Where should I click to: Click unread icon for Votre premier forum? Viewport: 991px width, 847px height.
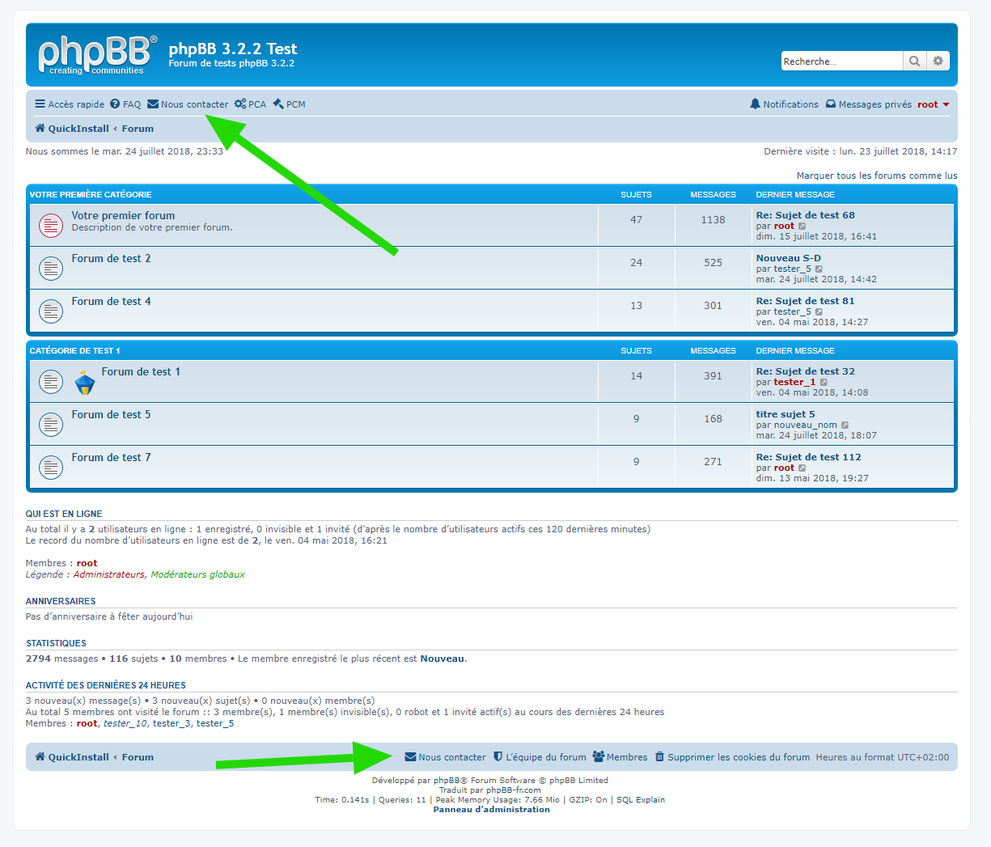click(x=51, y=226)
